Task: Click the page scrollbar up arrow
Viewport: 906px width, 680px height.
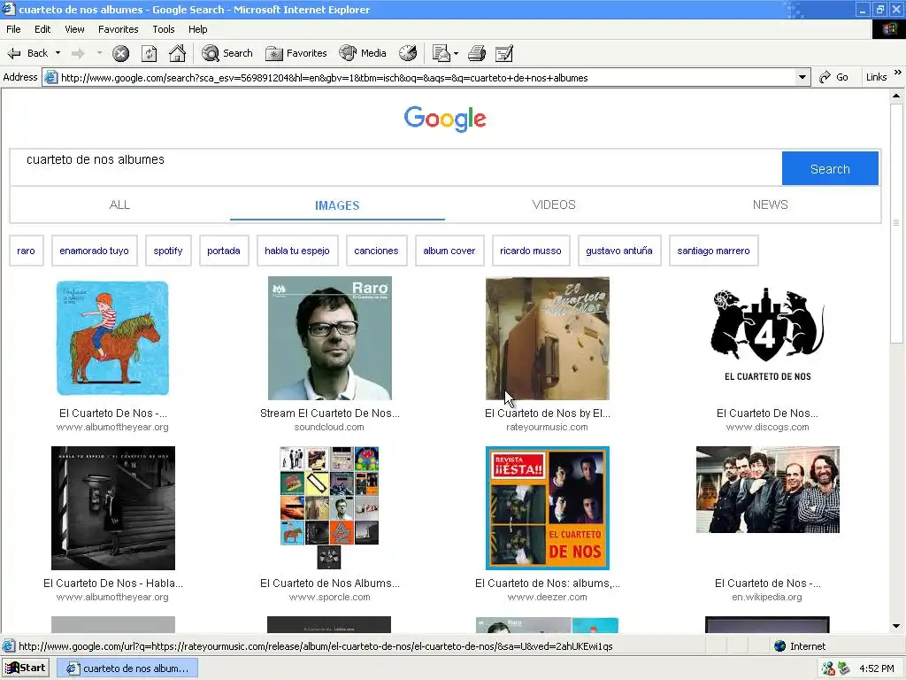Action: [x=896, y=96]
